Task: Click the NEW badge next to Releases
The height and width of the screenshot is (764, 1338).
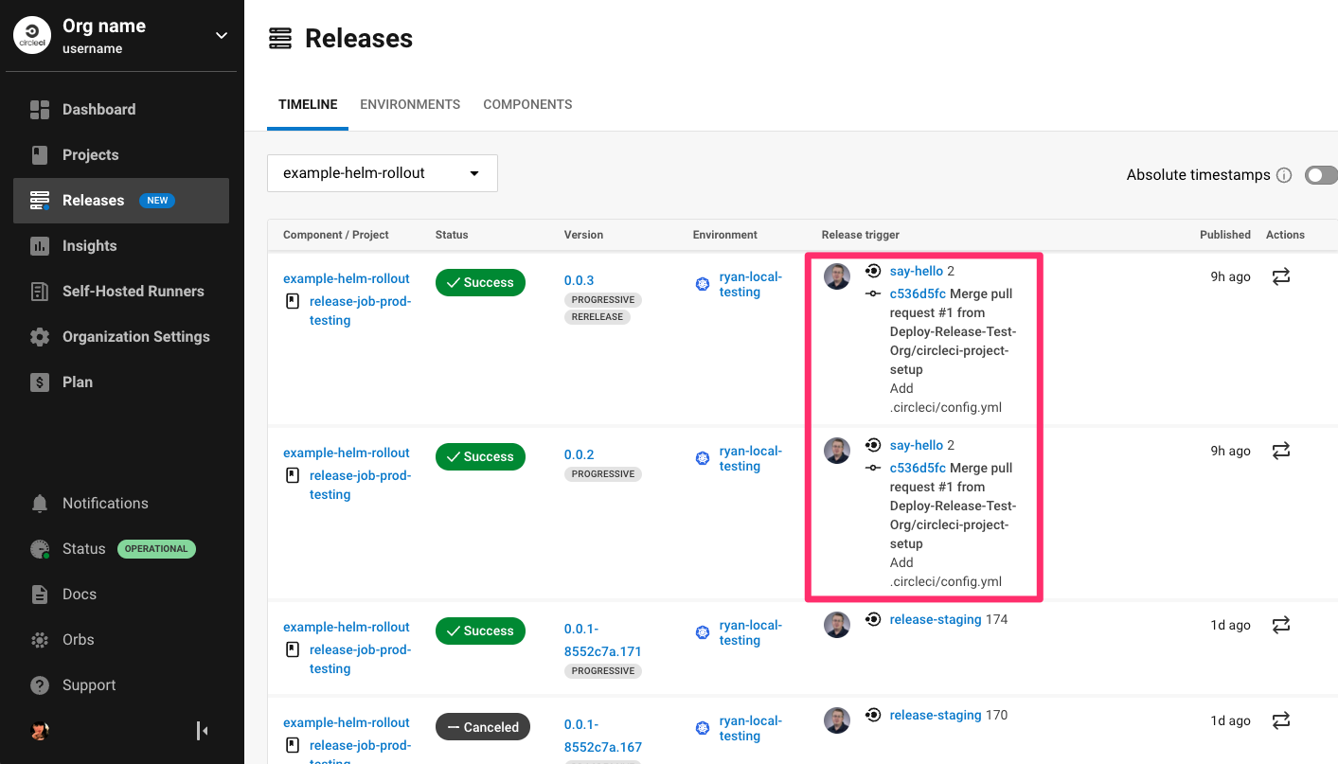Action: [157, 201]
